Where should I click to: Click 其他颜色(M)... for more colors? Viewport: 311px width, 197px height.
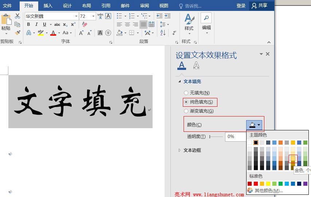268,190
